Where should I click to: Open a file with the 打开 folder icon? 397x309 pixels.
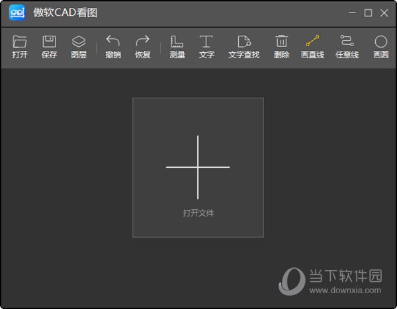(x=20, y=47)
